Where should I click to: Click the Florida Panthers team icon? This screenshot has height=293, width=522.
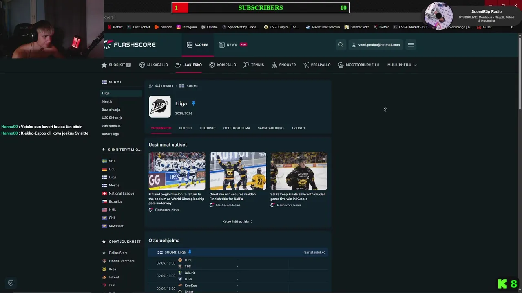pyautogui.click(x=104, y=261)
